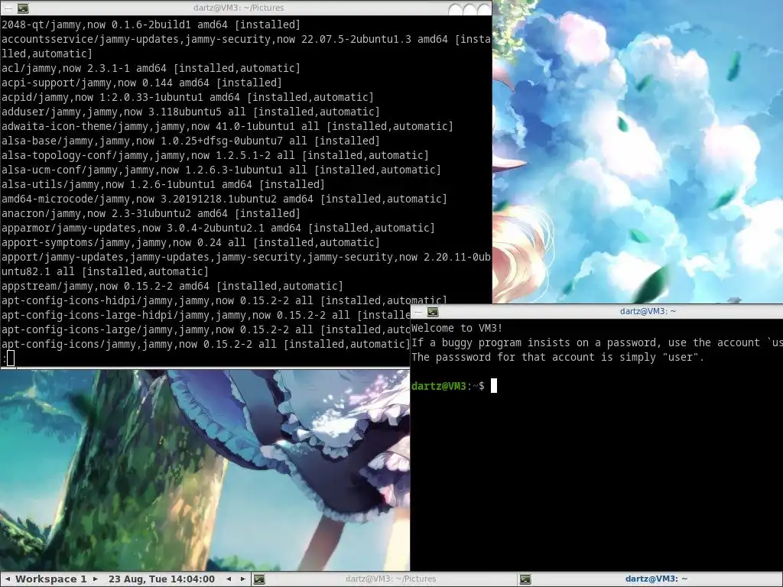Click the line starting with 2048-qt/jammy

point(151,24)
